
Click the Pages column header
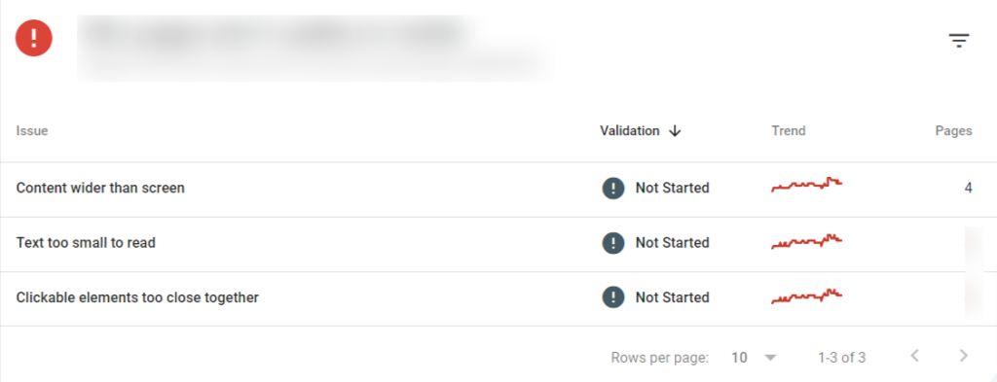click(x=953, y=130)
